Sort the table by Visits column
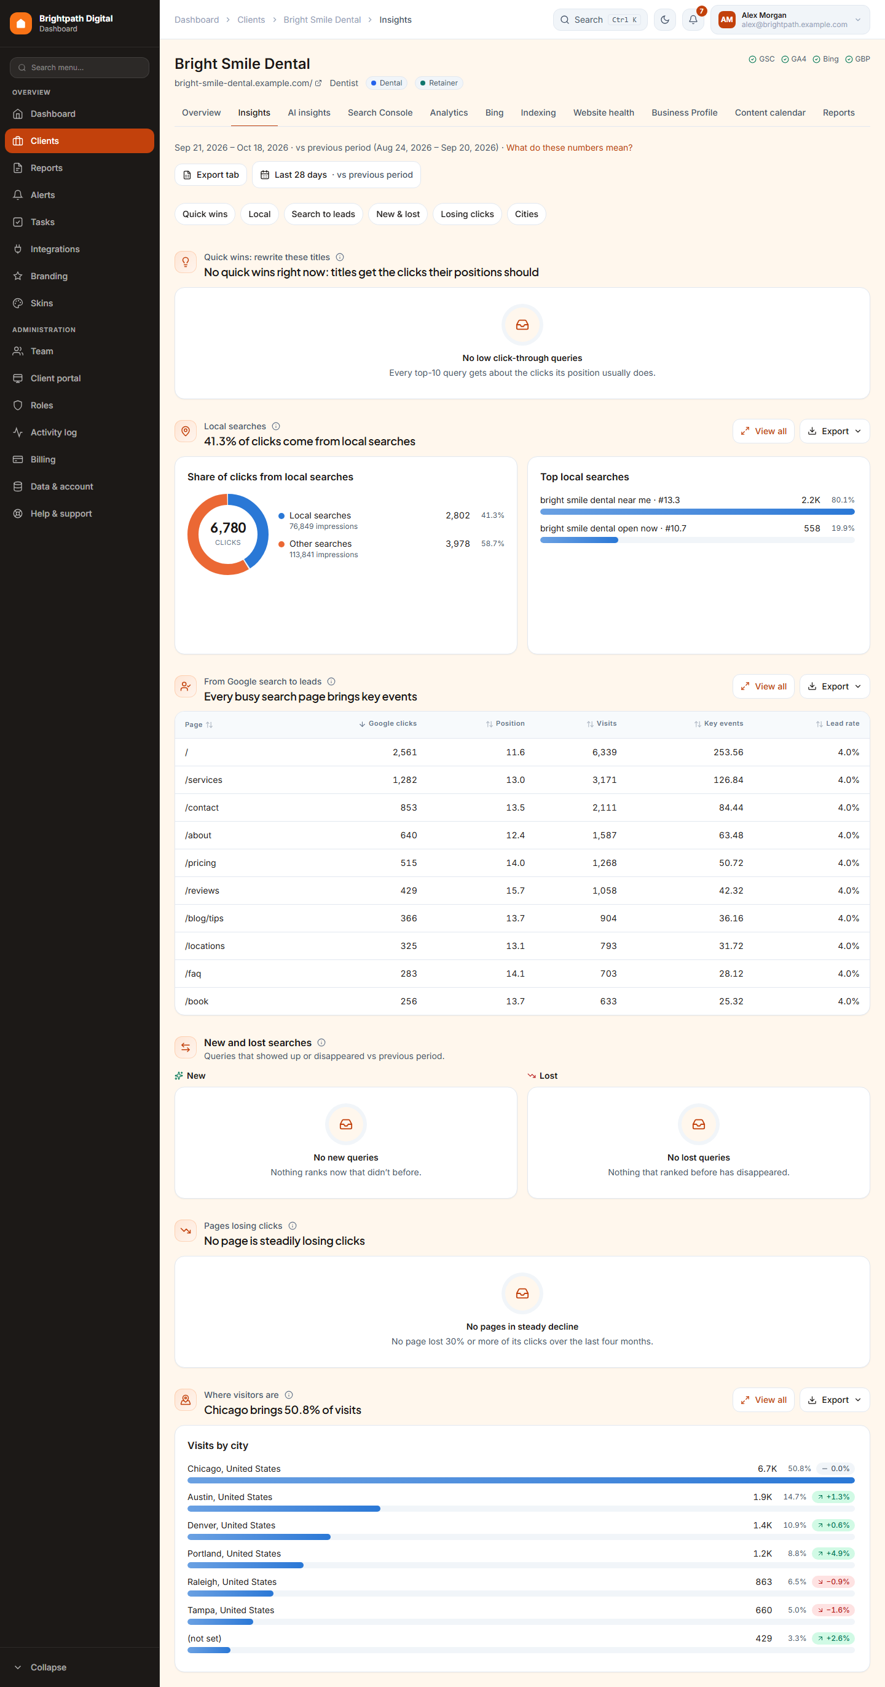This screenshot has height=1687, width=885. point(602,724)
